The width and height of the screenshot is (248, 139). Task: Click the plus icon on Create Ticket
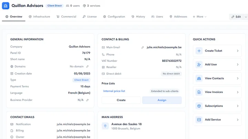pyautogui.click(x=199, y=51)
